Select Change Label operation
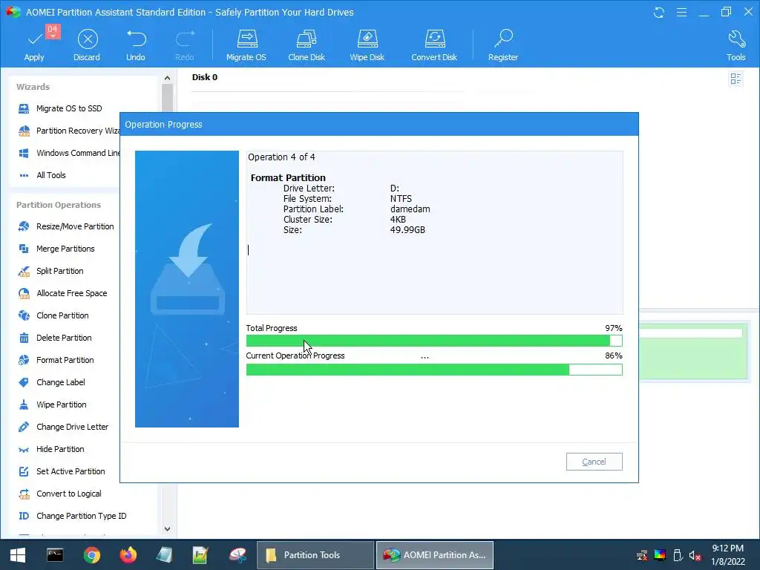 click(x=51, y=382)
